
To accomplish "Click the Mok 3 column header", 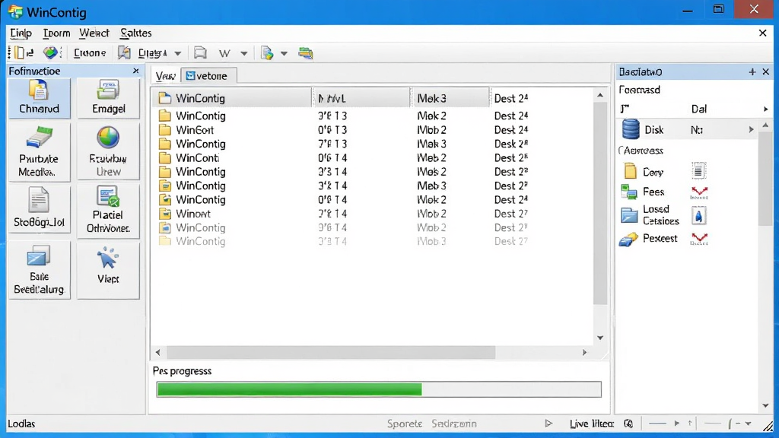I will (x=450, y=98).
